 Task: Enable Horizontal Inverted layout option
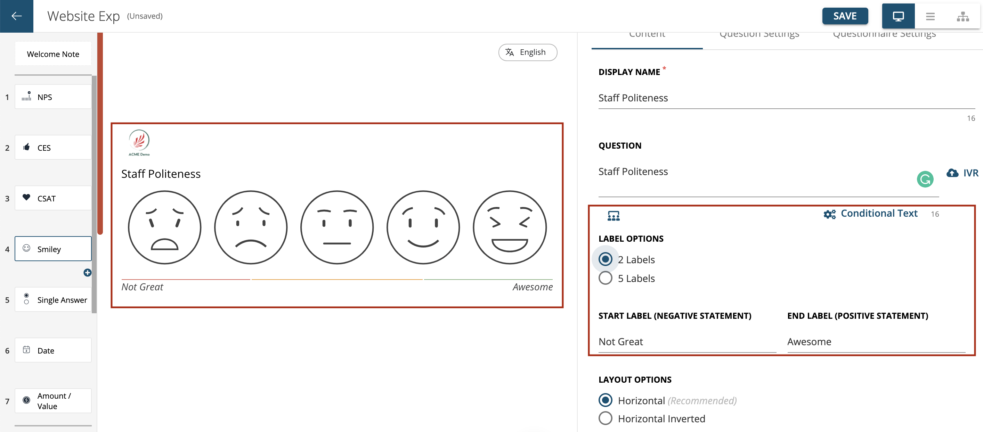pyautogui.click(x=605, y=418)
